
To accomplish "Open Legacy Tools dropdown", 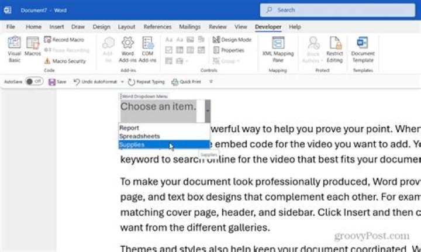I will click(x=182, y=61).
